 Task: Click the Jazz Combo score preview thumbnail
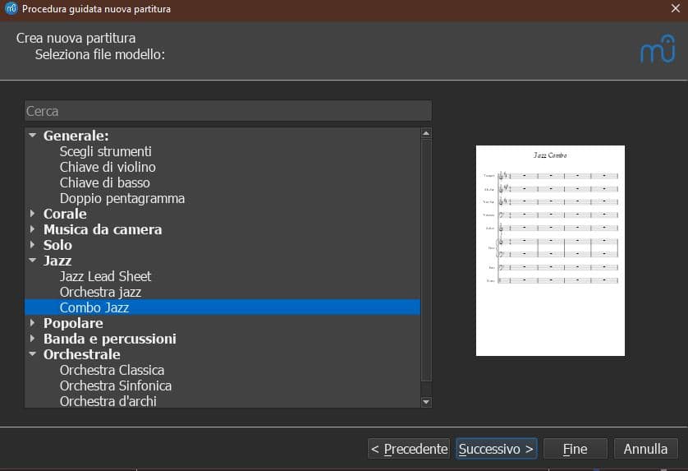coord(550,251)
